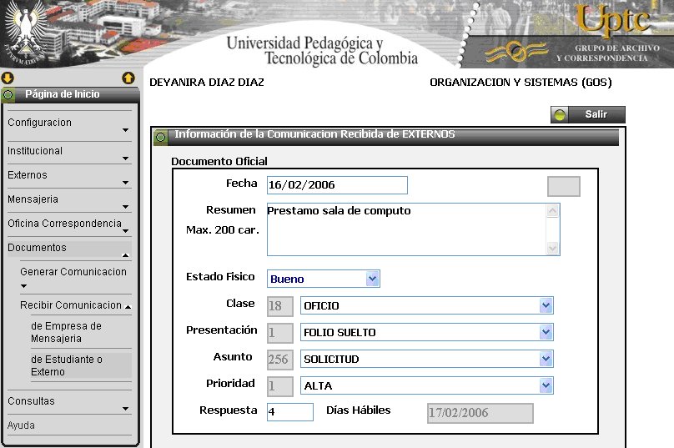Expand Externos submenu arrow
The width and height of the screenshot is (674, 448).
125,183
